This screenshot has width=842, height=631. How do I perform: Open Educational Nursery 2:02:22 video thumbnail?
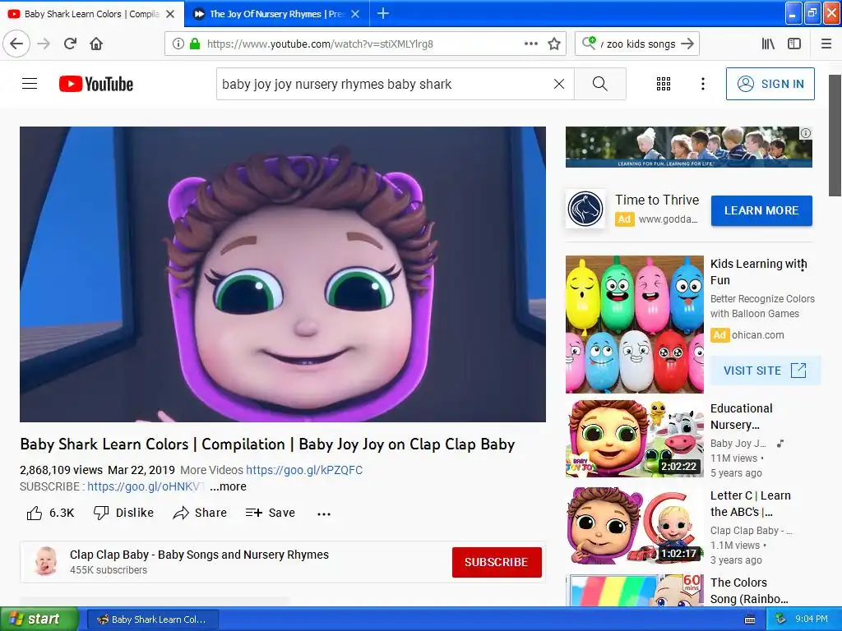[x=634, y=439]
